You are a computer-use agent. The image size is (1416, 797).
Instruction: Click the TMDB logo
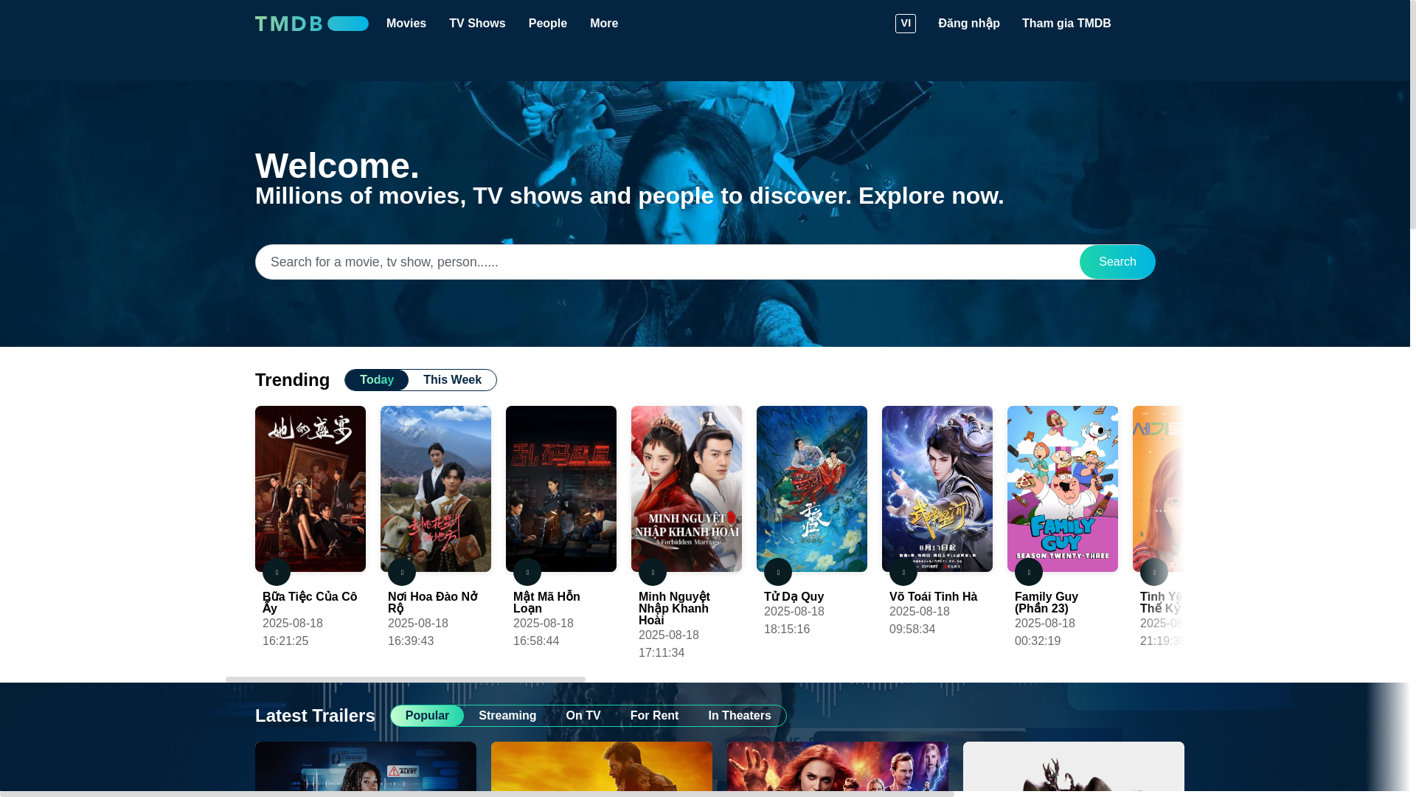click(x=311, y=24)
